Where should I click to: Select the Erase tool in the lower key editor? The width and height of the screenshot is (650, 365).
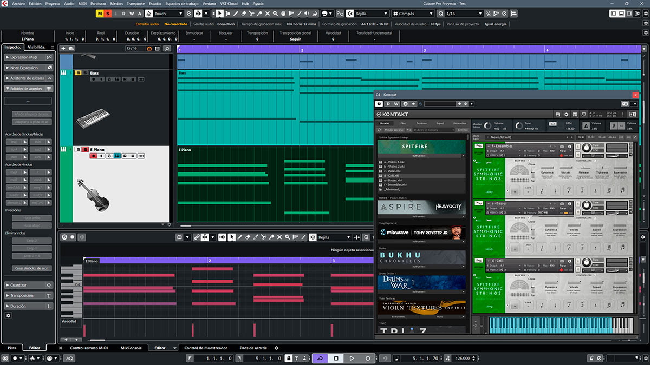click(248, 237)
